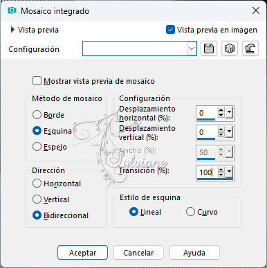This screenshot has height=268, width=267.
Task: Click the Desplazamiento horizontal value field
Action: pyautogui.click(x=207, y=113)
